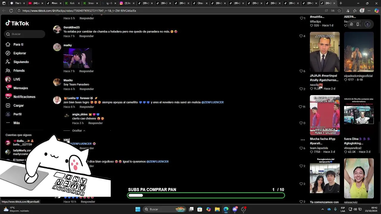Open the fuera Dina bus video thumbnail

click(359, 115)
